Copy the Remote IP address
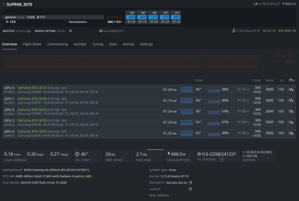 point(190,183)
